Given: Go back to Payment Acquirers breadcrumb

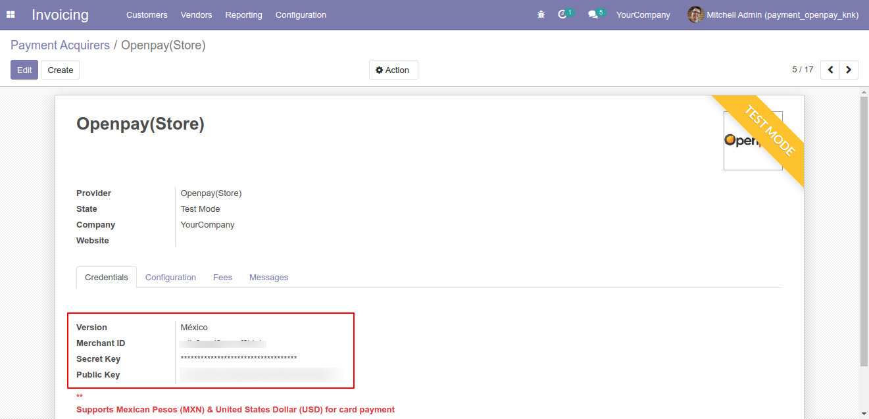Looking at the screenshot, I should coord(60,45).
